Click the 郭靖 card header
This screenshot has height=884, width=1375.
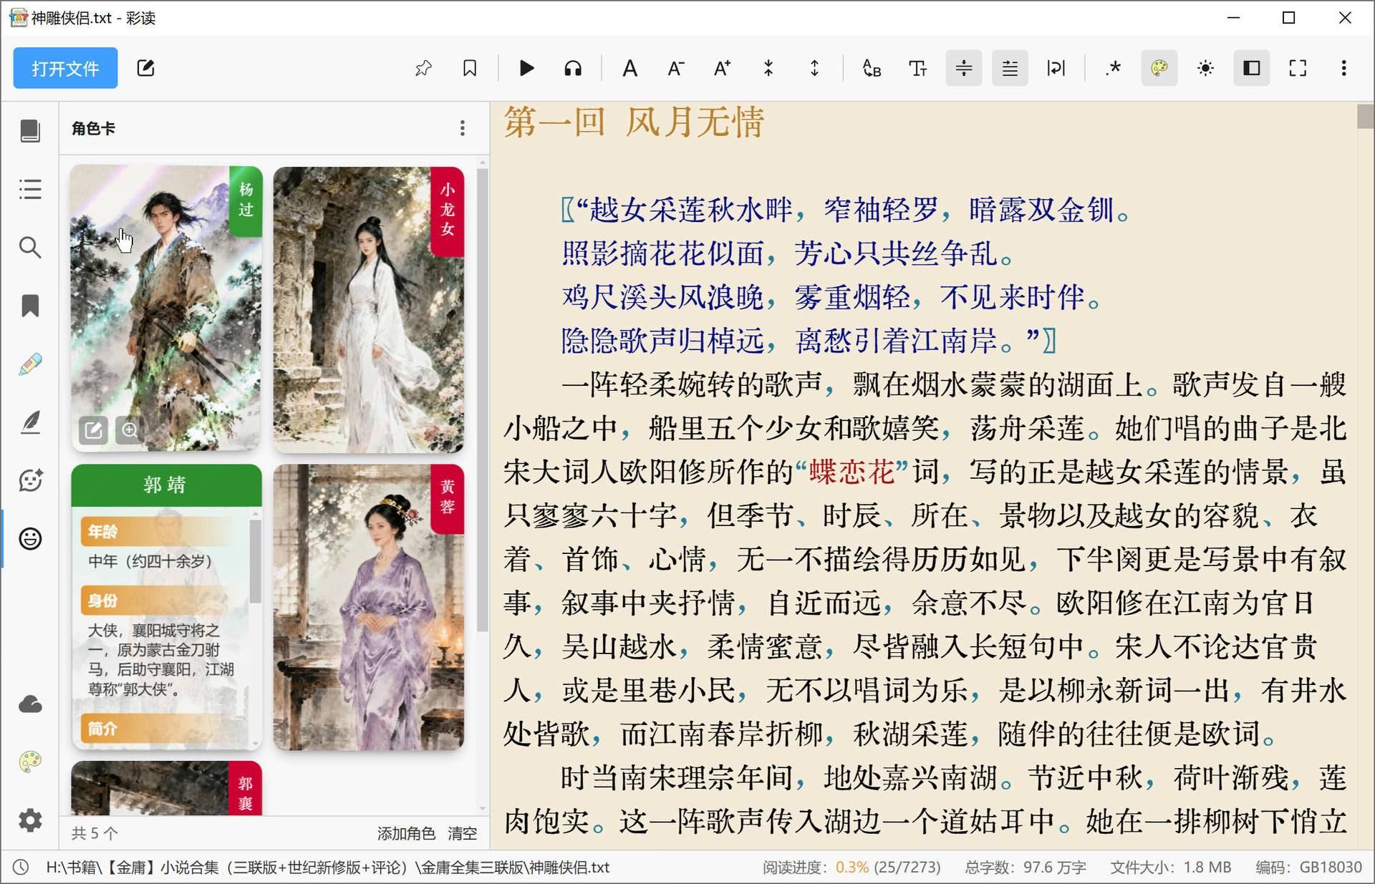pos(166,485)
